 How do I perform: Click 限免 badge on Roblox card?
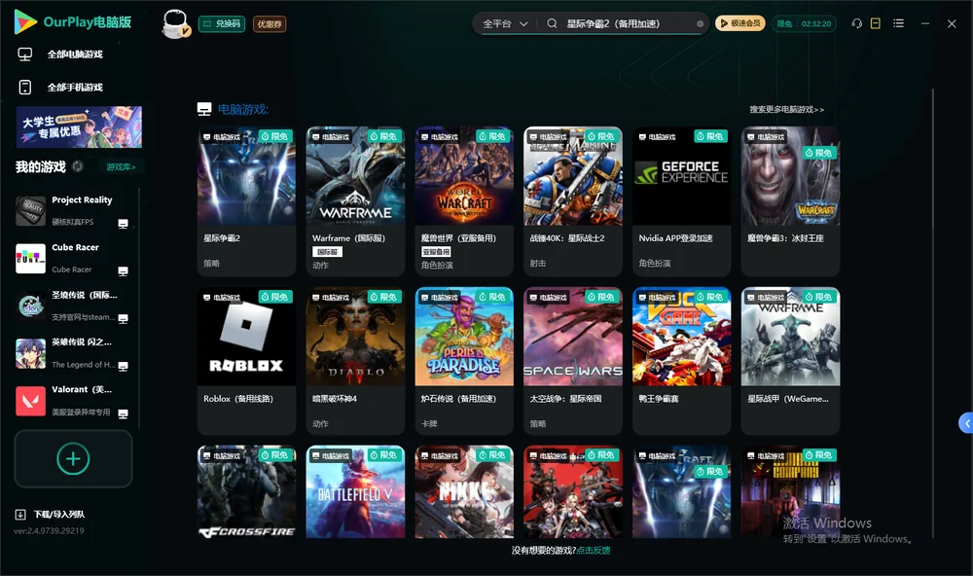275,297
